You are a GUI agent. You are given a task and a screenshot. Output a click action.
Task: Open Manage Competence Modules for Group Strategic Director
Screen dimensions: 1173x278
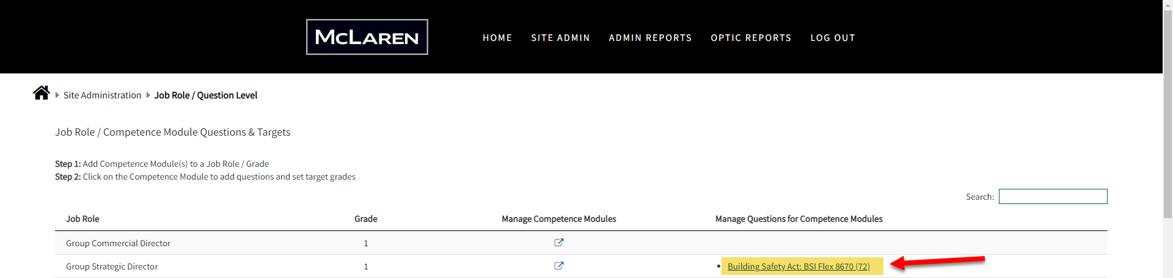pyautogui.click(x=558, y=266)
